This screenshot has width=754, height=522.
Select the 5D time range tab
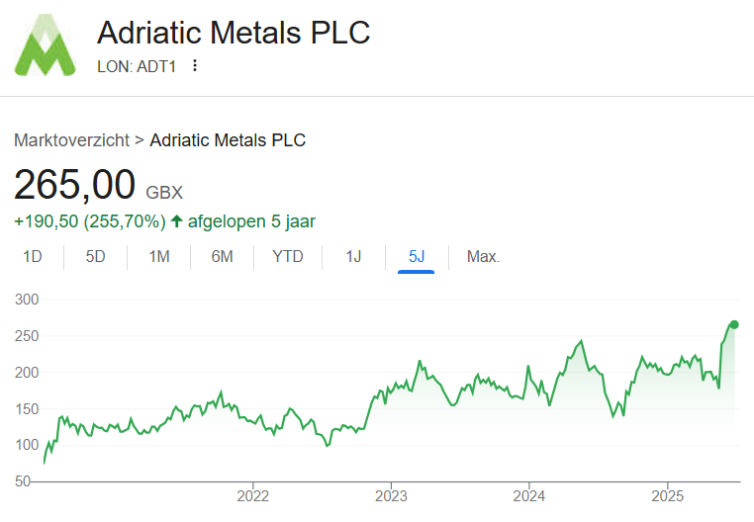coord(95,257)
